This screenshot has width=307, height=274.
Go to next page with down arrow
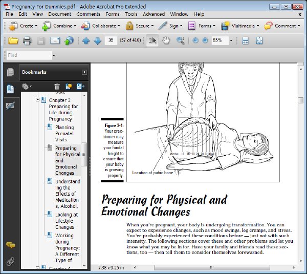[97, 41]
